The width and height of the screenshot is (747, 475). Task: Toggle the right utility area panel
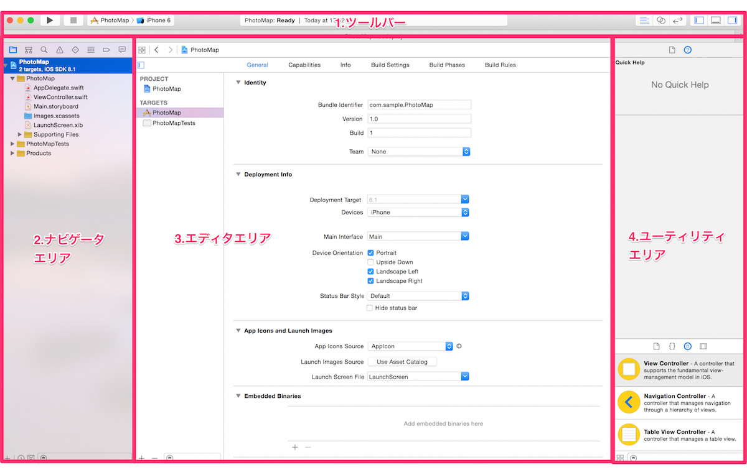pyautogui.click(x=732, y=20)
